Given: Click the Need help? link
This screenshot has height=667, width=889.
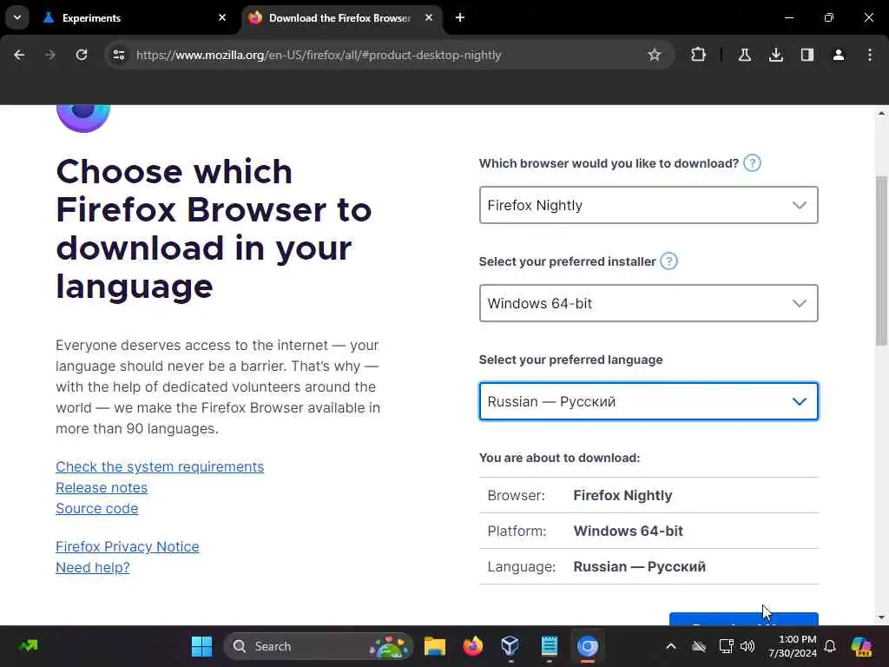Looking at the screenshot, I should coord(92,567).
